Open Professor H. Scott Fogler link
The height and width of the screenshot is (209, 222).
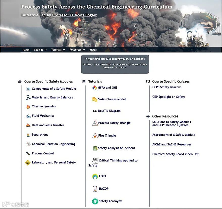click(74, 15)
